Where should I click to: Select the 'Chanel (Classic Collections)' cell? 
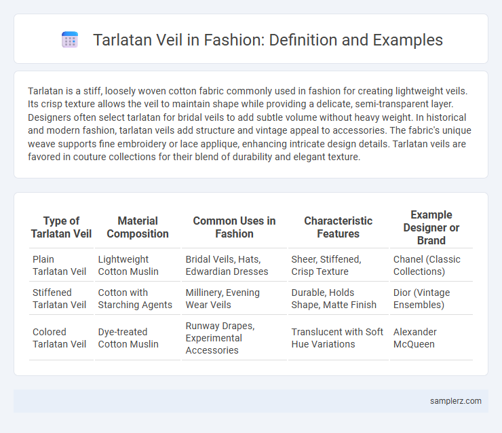tap(431, 265)
